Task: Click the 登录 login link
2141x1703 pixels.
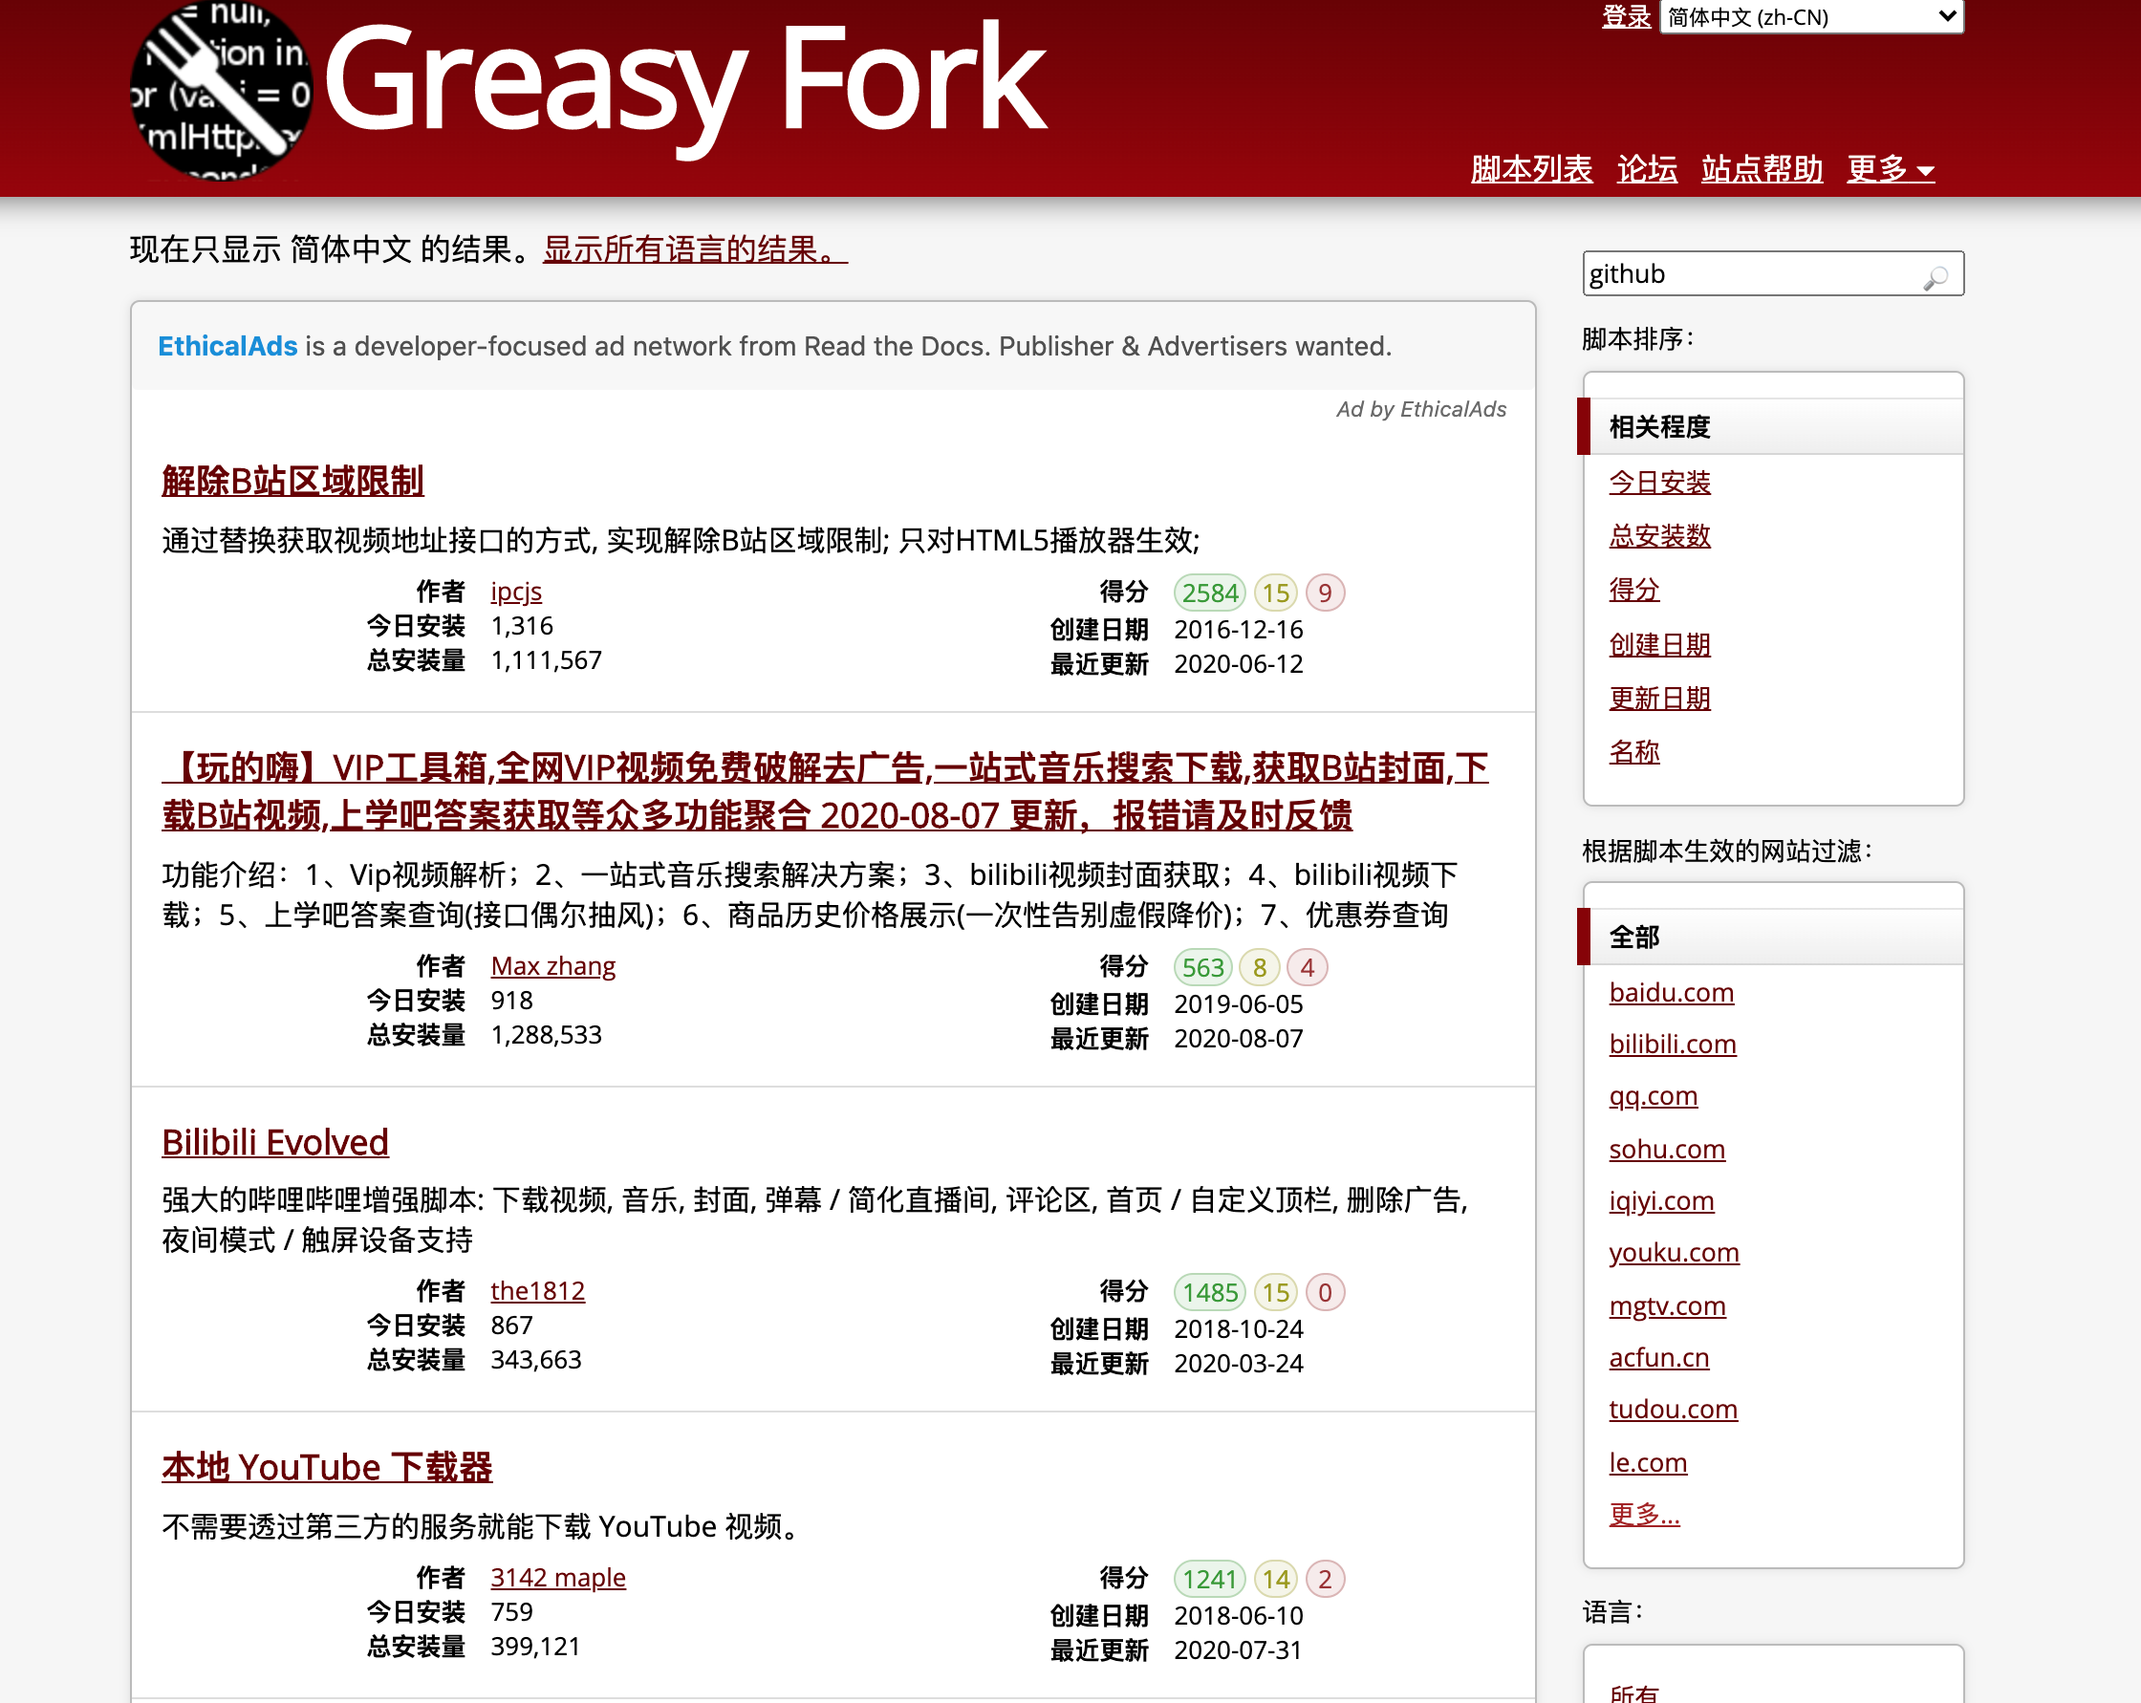Action: coord(1626,17)
